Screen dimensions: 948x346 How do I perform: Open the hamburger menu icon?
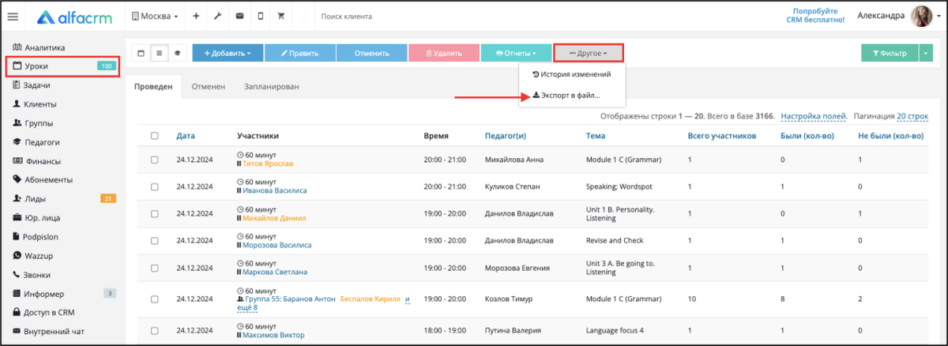(x=13, y=17)
